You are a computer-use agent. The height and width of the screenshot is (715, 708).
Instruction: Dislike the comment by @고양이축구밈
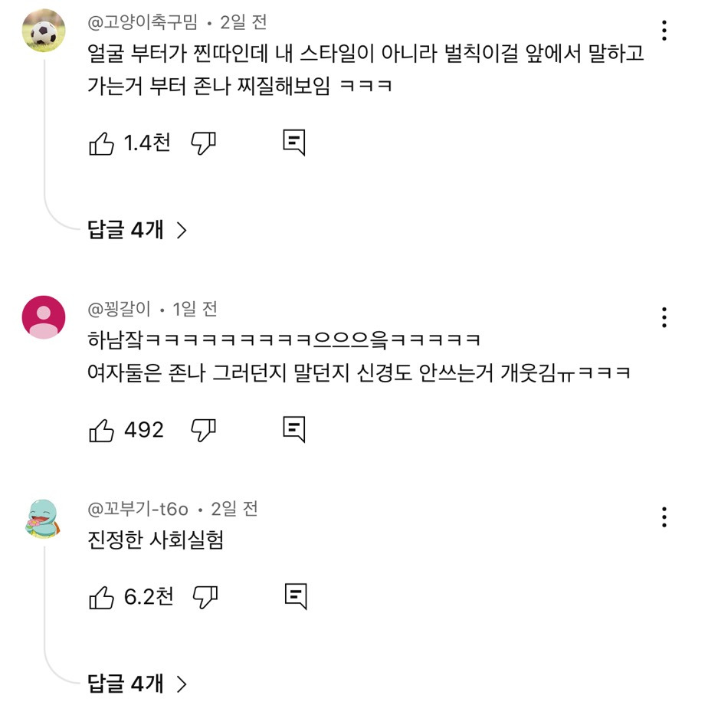click(203, 143)
